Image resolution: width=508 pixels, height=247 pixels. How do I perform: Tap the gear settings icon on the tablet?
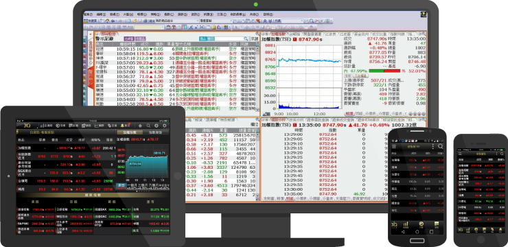point(165,126)
